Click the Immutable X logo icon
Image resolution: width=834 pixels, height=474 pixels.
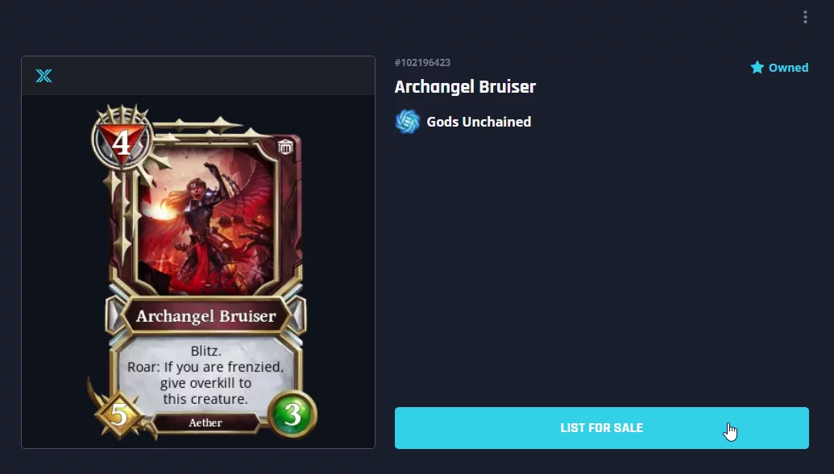click(44, 76)
